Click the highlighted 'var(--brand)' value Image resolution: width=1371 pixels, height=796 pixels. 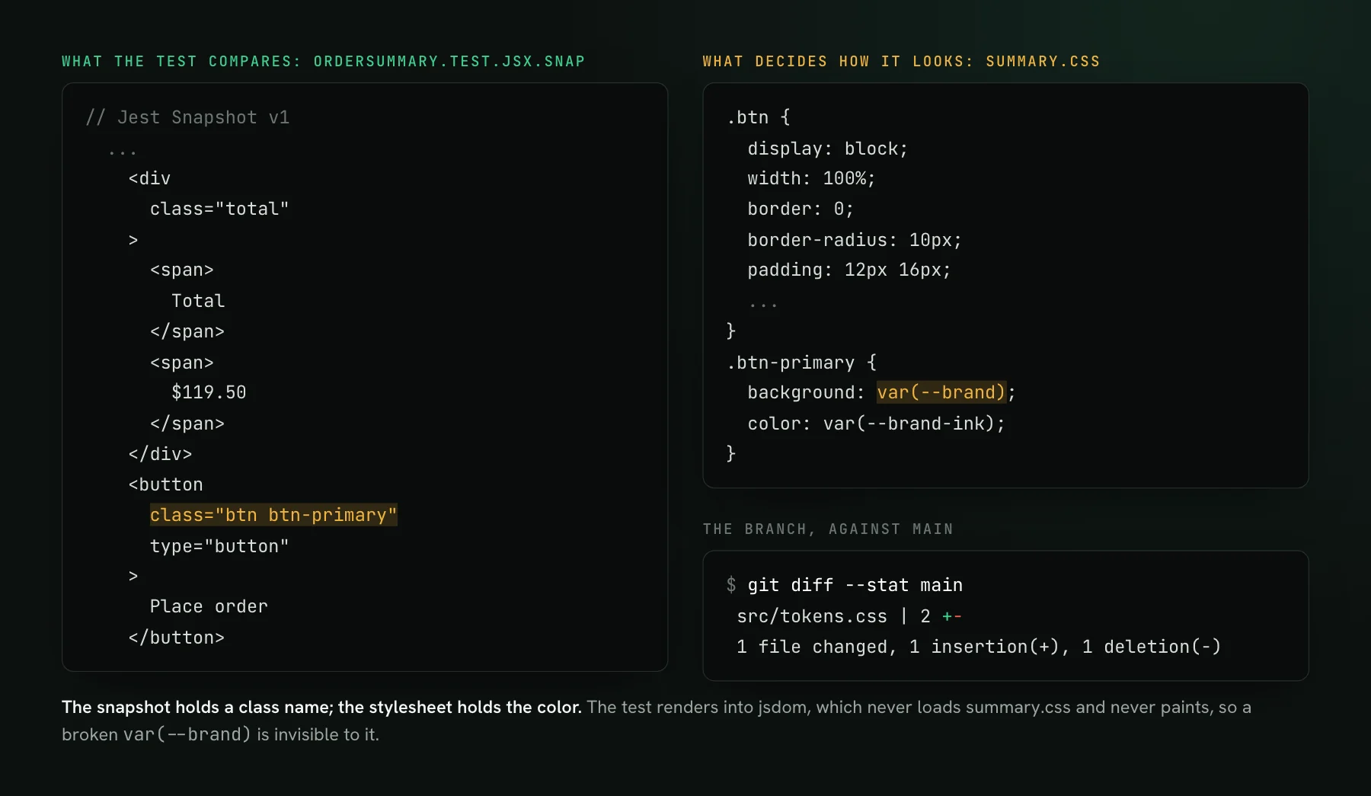941,392
